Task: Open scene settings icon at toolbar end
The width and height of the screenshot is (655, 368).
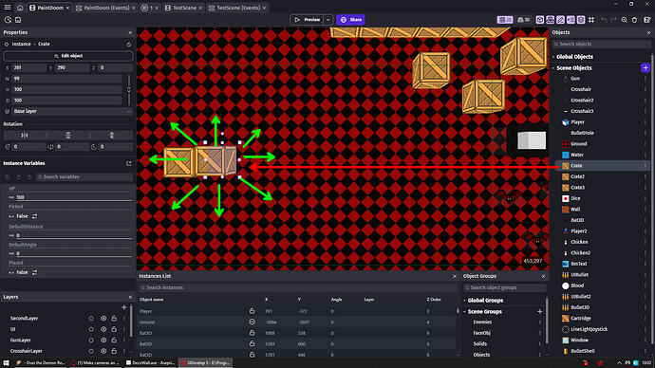Action: [647, 20]
